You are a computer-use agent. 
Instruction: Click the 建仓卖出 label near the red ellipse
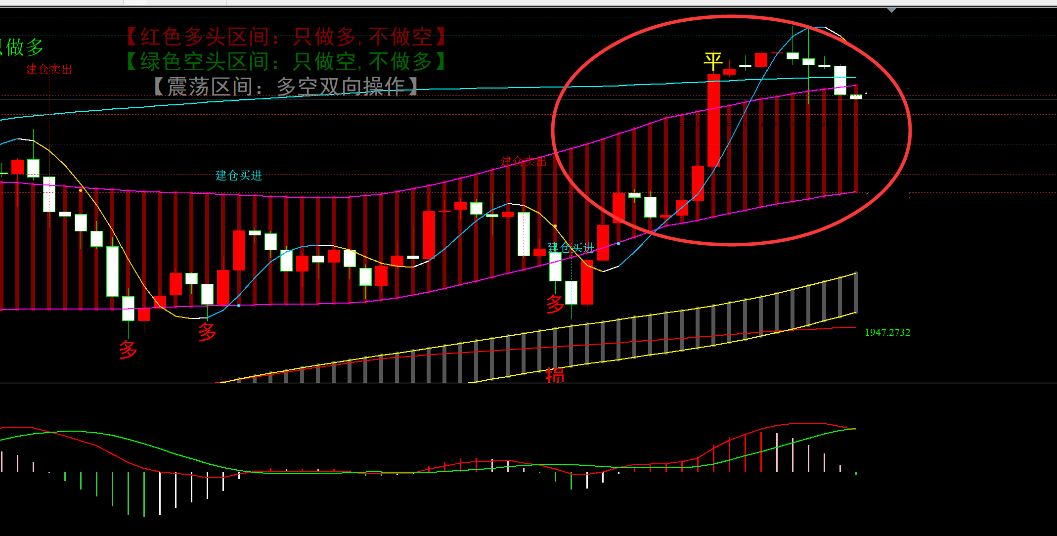tap(523, 161)
